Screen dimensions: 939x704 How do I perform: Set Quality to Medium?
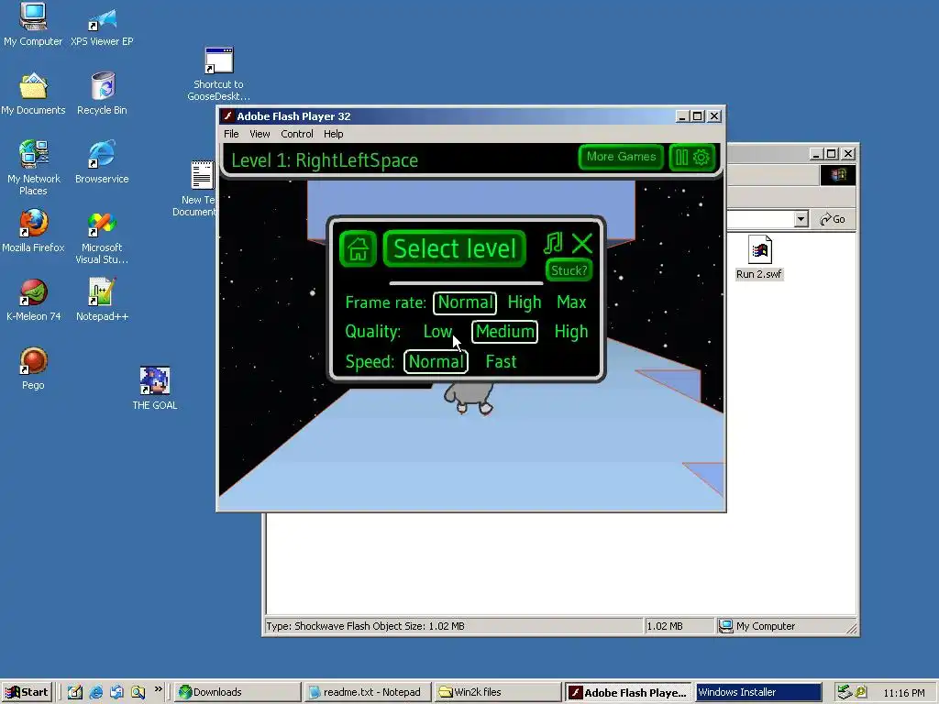pos(505,332)
